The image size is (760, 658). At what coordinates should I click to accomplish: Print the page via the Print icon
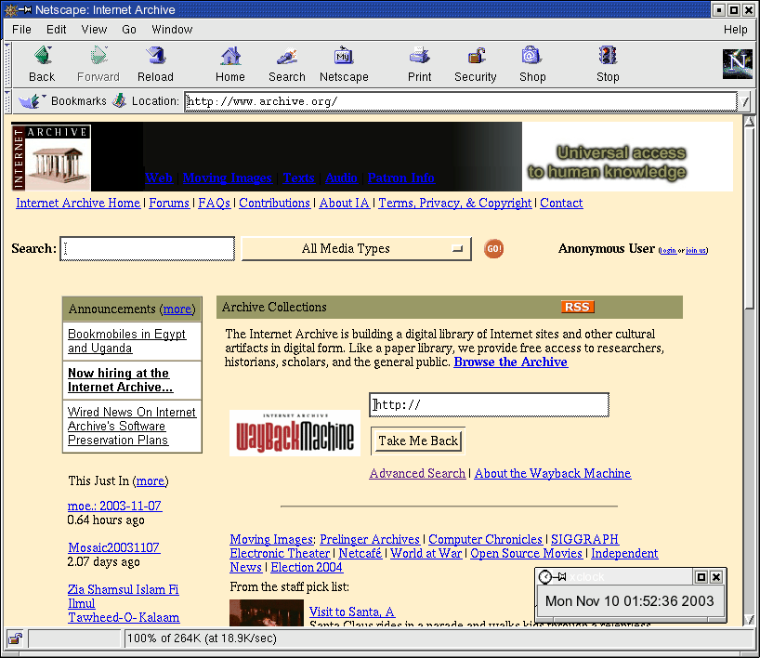(419, 56)
